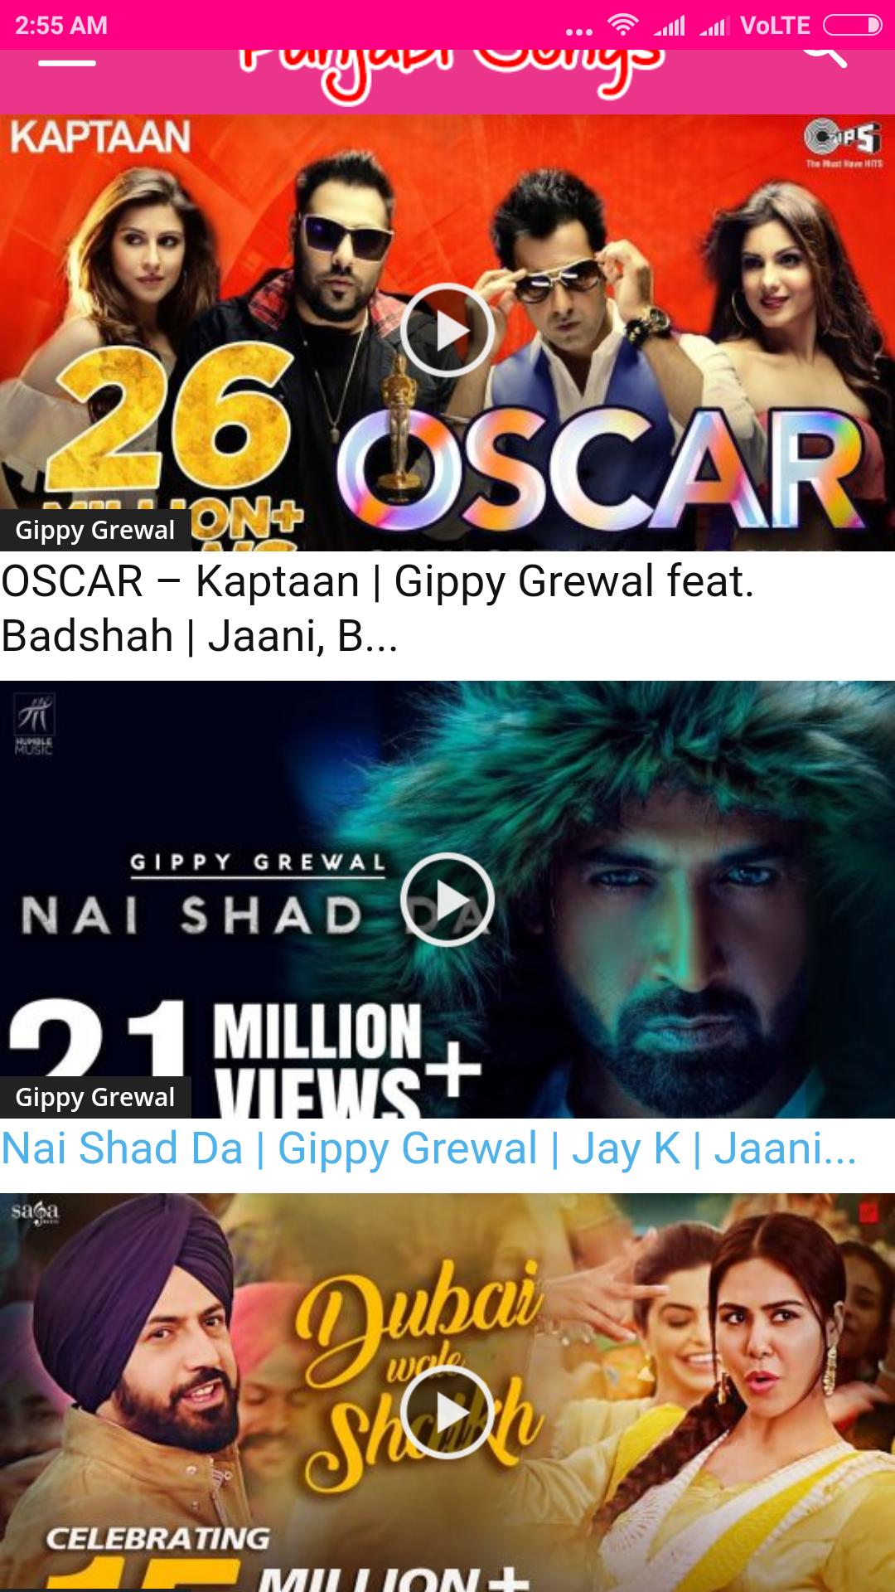
Task: Play the OSCAR Kaptaan video
Action: coord(447,330)
